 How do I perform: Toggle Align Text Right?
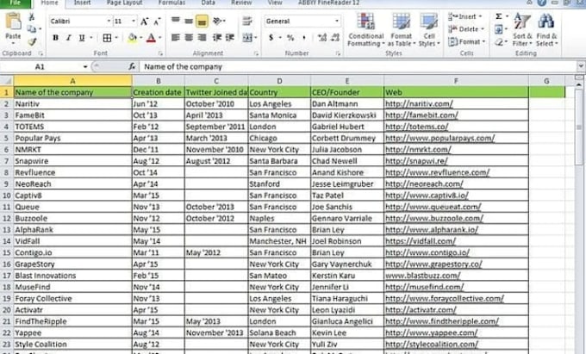tap(202, 38)
